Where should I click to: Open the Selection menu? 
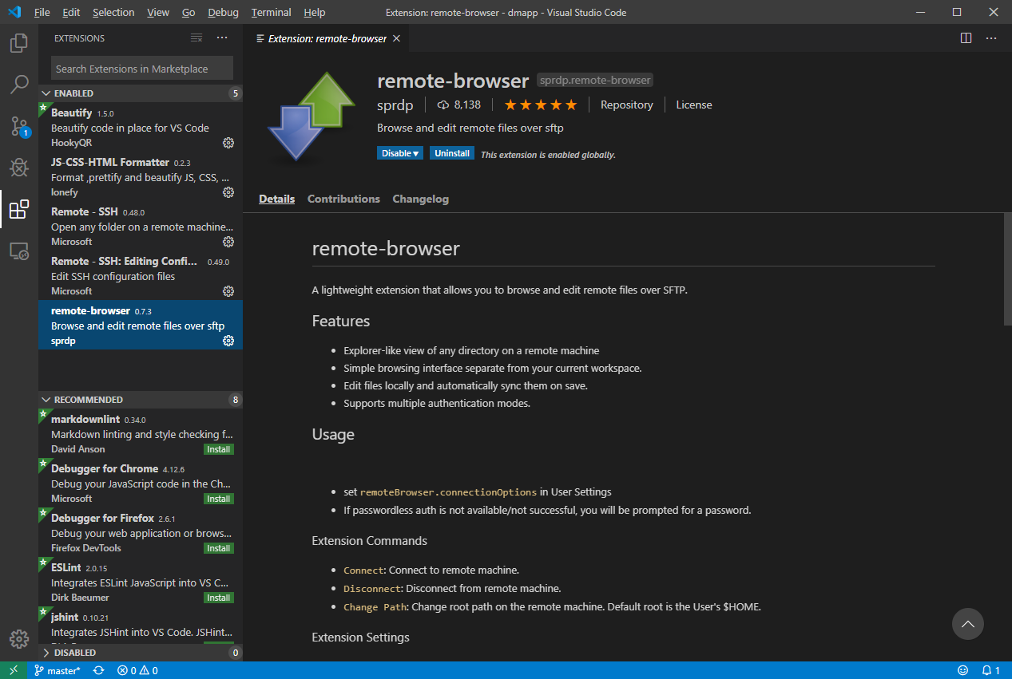pos(113,13)
